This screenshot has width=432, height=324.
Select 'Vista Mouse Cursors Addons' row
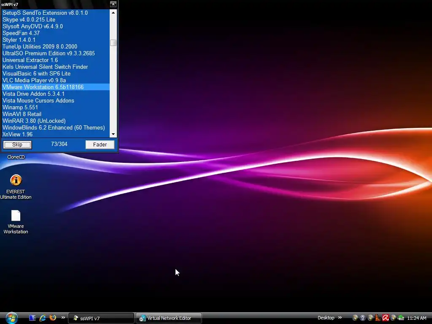pos(56,100)
